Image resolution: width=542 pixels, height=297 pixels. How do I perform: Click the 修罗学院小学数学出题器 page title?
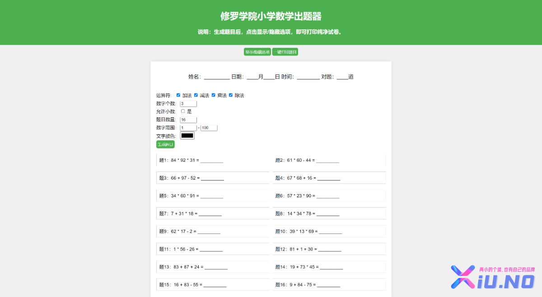[x=271, y=17]
